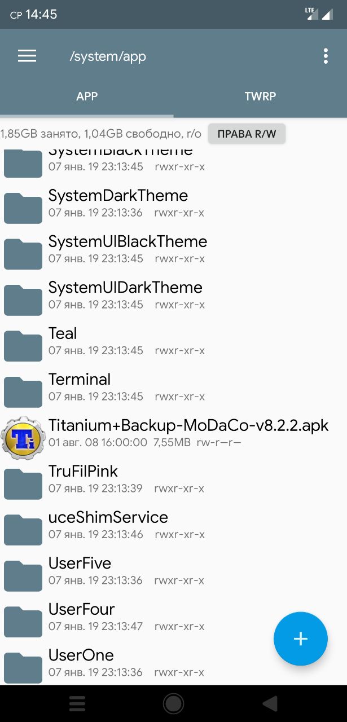Select Titanium+Backup-MoDaCo-v8.2.2.apk file
Image resolution: width=347 pixels, height=722 pixels.
pos(173,433)
